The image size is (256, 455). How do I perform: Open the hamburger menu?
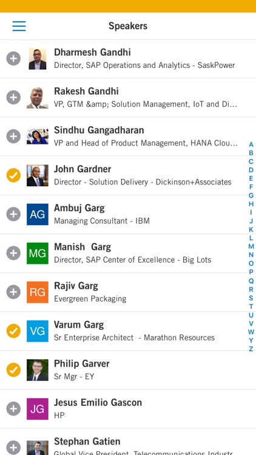click(19, 26)
